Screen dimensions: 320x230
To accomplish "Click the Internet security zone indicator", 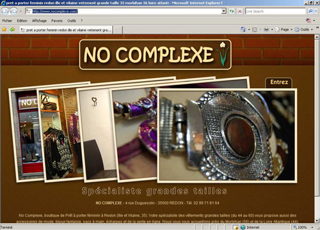I will pos(250,227).
